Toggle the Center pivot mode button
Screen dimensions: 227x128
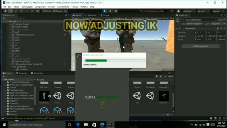pos(47,11)
